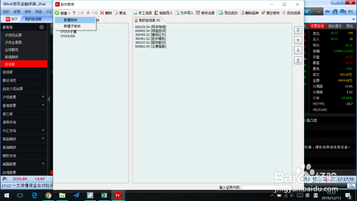This screenshot has height=201, width=357.
Task: Click the 输入证券代码 input field
Action: [x=266, y=187]
